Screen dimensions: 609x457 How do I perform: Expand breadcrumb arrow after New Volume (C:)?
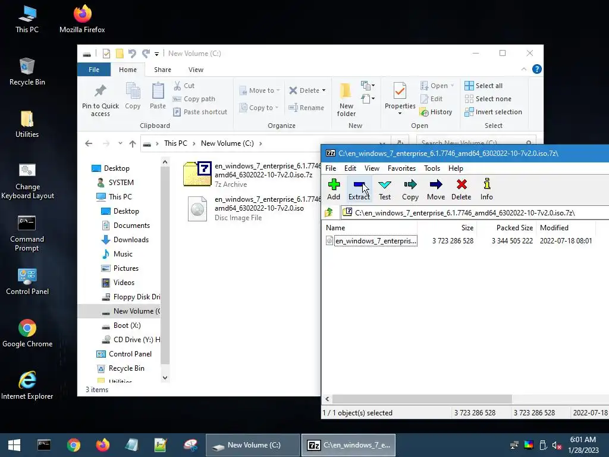[x=260, y=143]
